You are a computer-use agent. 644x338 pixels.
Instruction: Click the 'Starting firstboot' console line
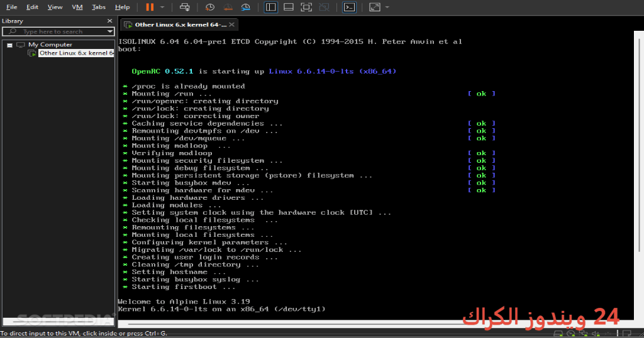pyautogui.click(x=179, y=286)
